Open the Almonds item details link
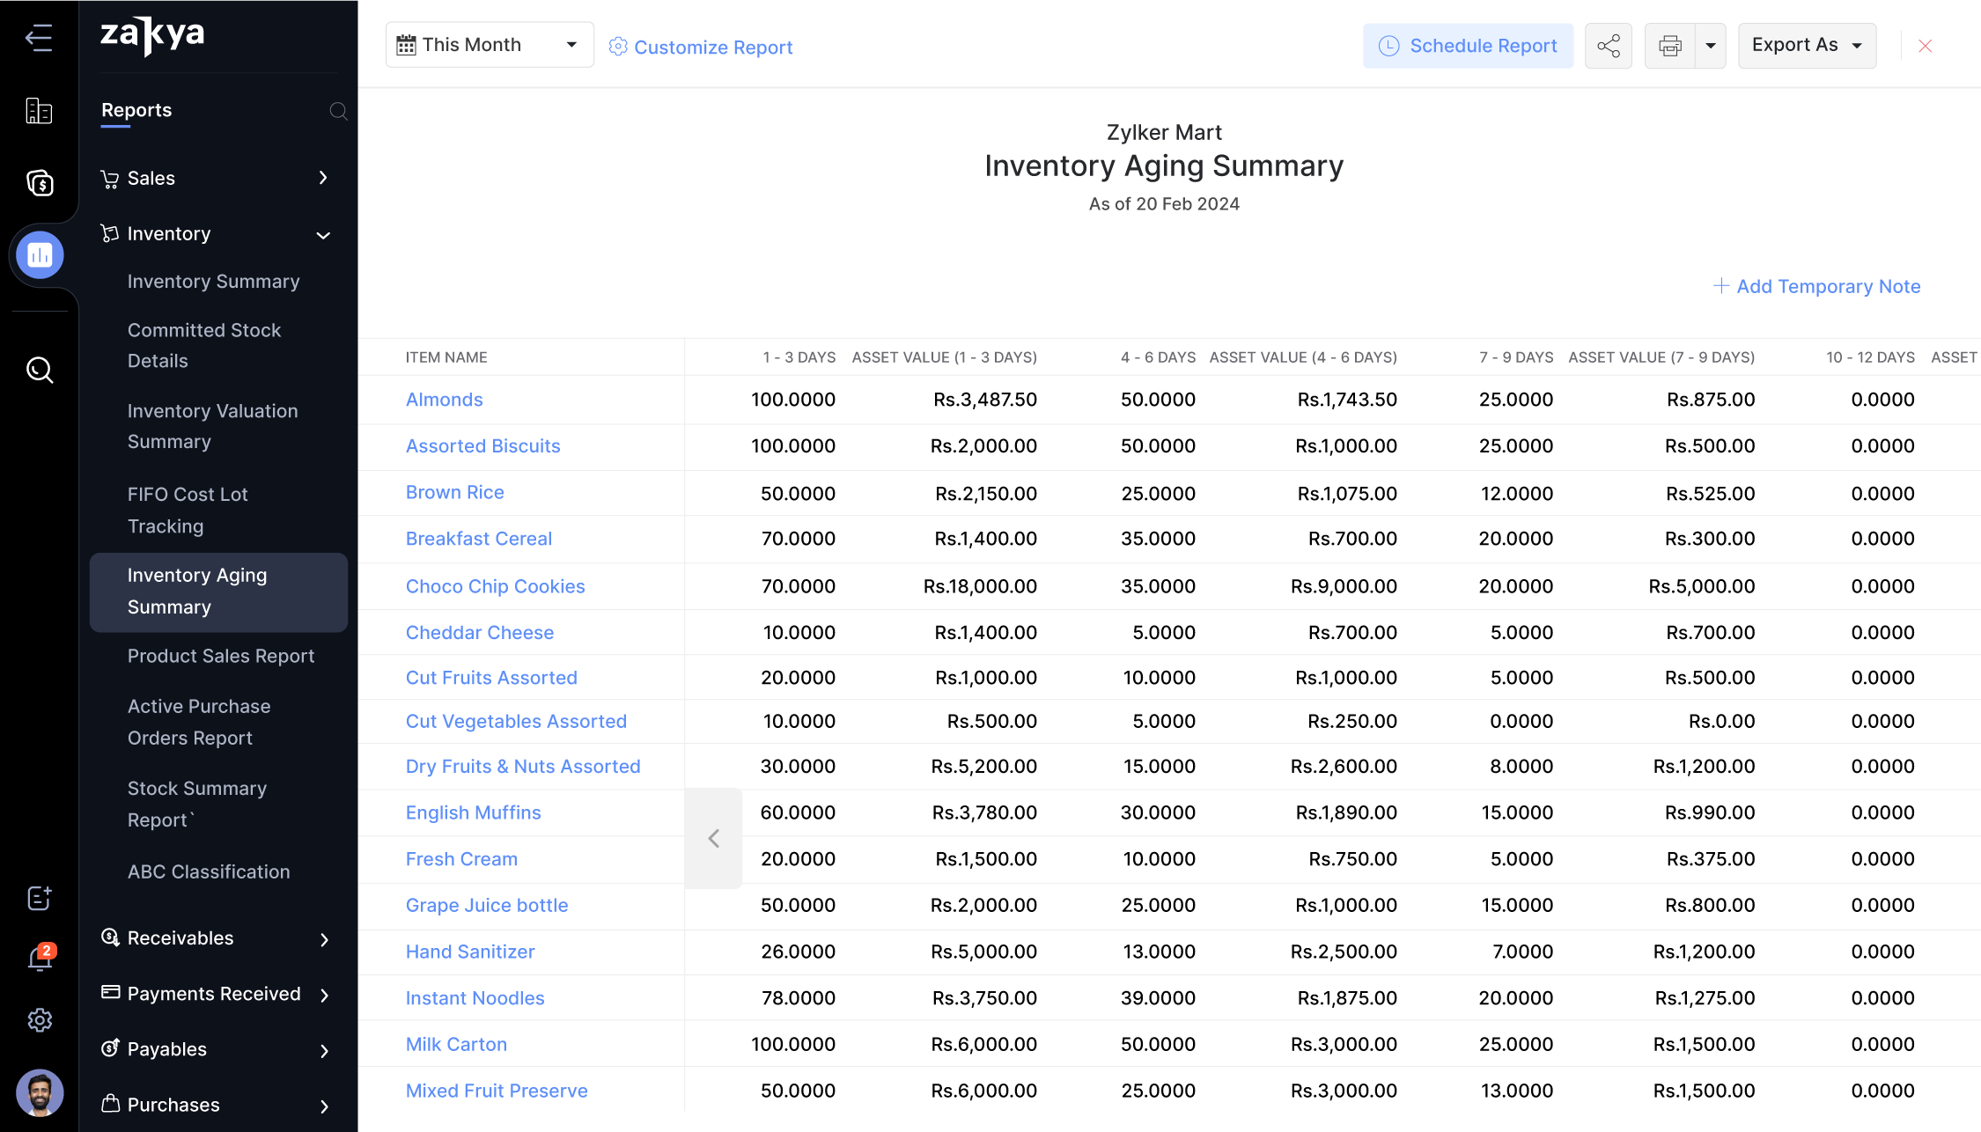 point(444,399)
